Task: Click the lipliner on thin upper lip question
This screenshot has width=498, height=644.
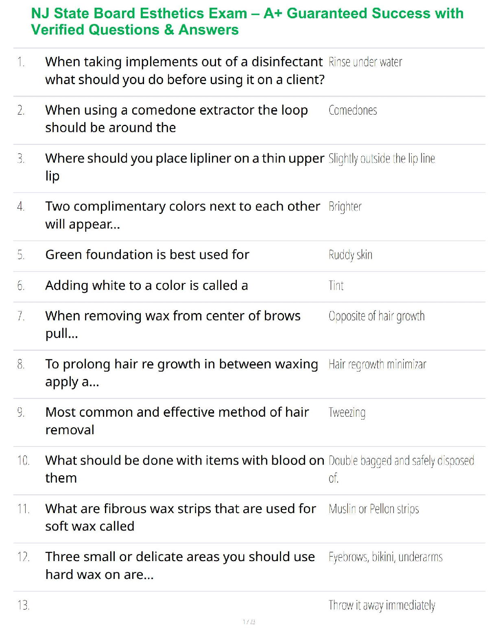Action: [x=185, y=167]
